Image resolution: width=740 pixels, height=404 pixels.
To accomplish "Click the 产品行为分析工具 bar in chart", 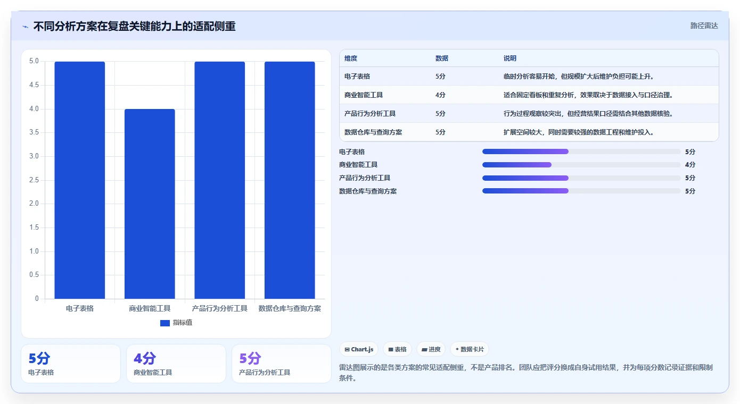I will (x=220, y=180).
